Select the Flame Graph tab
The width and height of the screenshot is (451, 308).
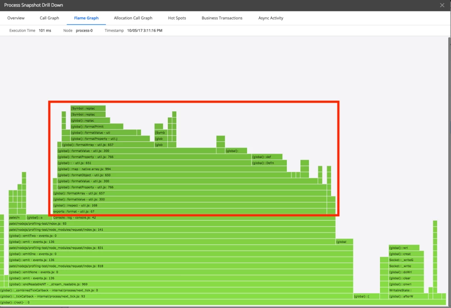(86, 18)
